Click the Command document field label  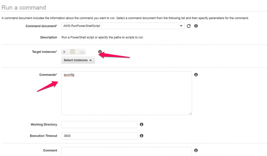coord(41,26)
